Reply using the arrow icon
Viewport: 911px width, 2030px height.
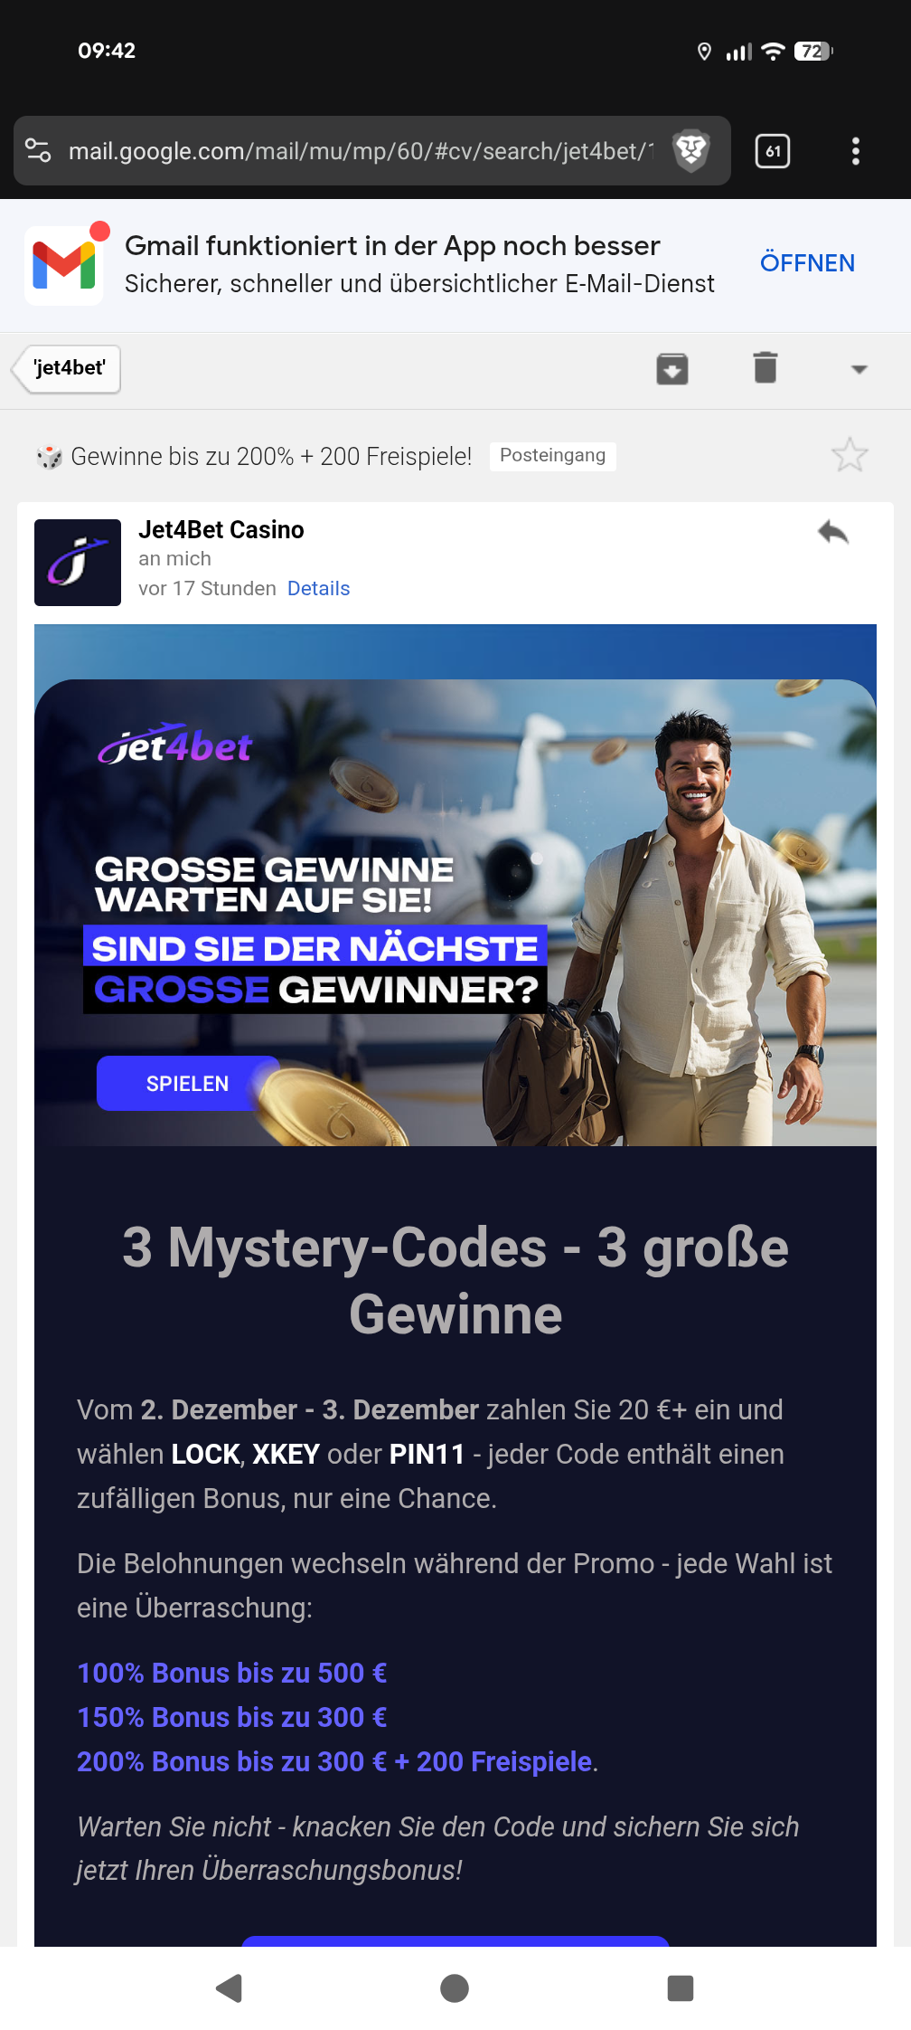pos(833,532)
